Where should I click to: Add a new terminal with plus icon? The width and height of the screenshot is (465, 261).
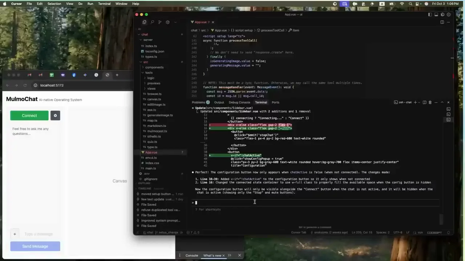pos(415,102)
